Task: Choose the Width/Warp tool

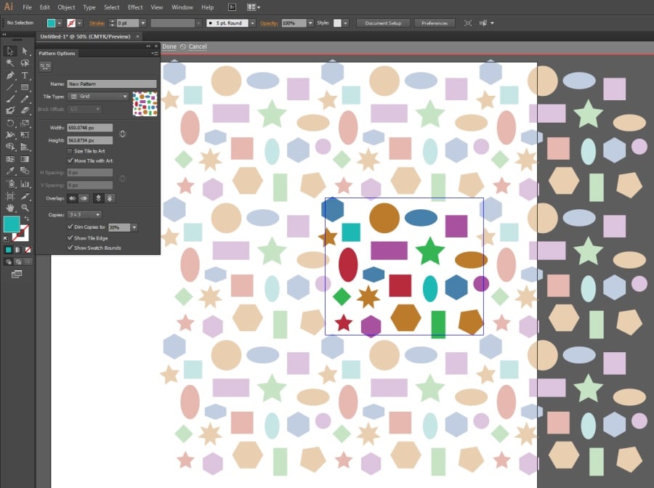Action: pyautogui.click(x=10, y=134)
